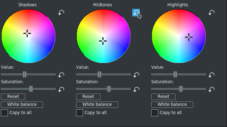Click White balance under Midtones

97,105
